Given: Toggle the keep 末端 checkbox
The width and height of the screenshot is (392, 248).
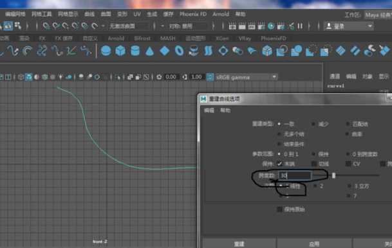Looking at the screenshot, I should [279, 164].
